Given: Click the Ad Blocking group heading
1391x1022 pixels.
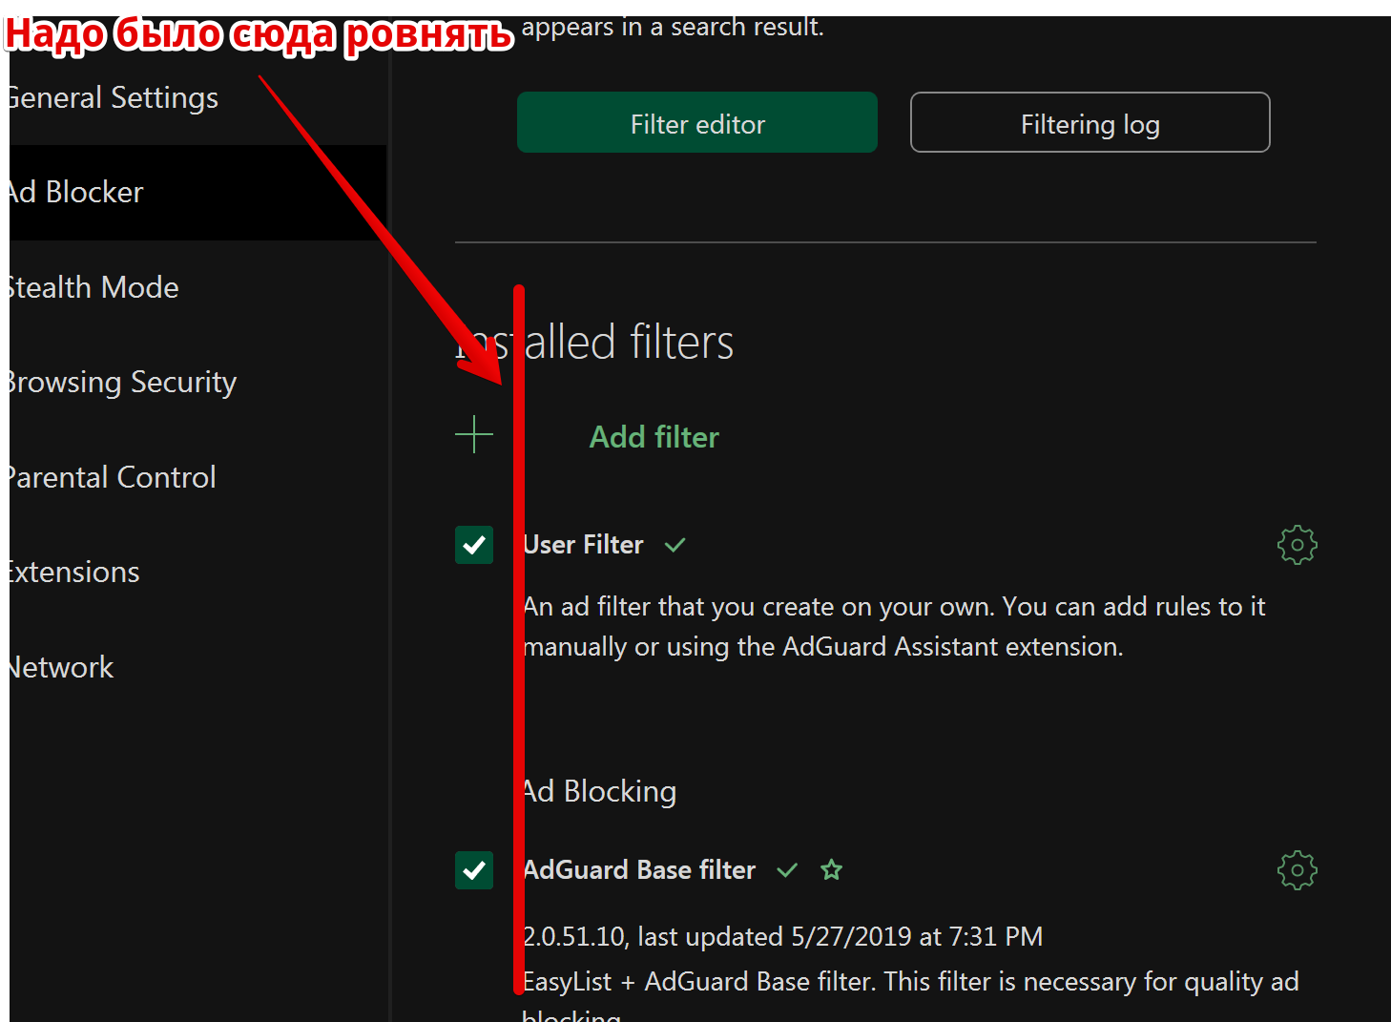Looking at the screenshot, I should 600,791.
